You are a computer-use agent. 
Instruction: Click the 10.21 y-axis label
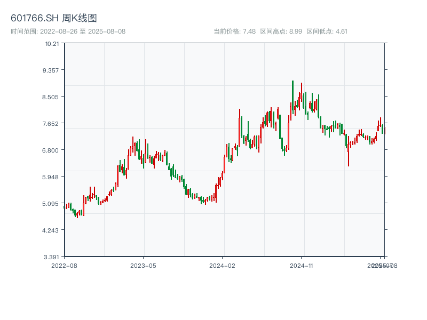click(52, 44)
